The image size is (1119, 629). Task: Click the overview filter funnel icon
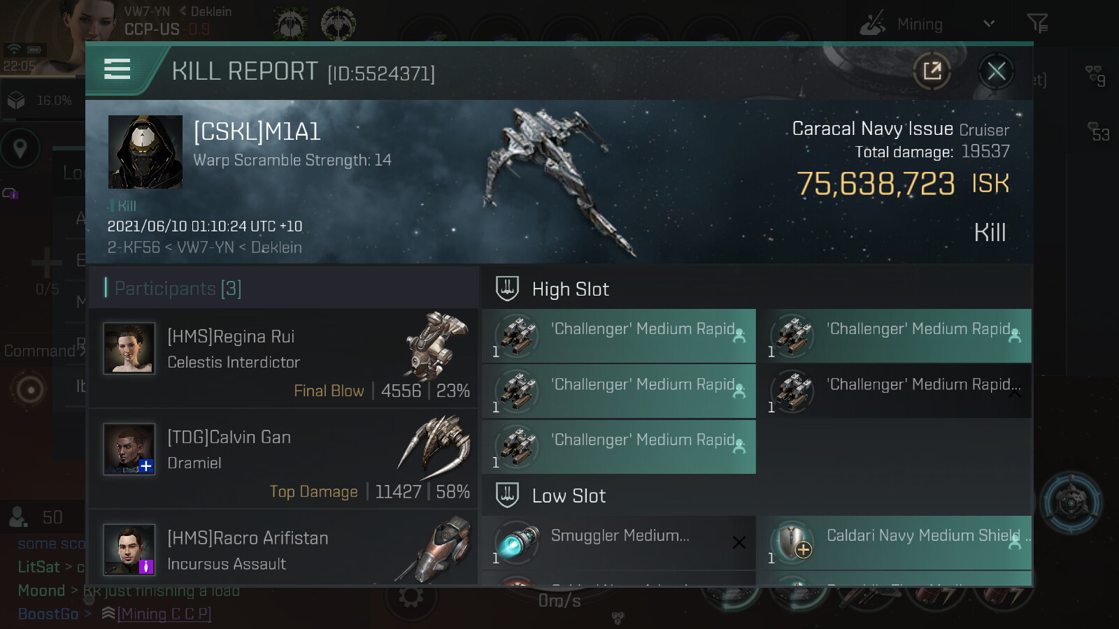point(1037,24)
